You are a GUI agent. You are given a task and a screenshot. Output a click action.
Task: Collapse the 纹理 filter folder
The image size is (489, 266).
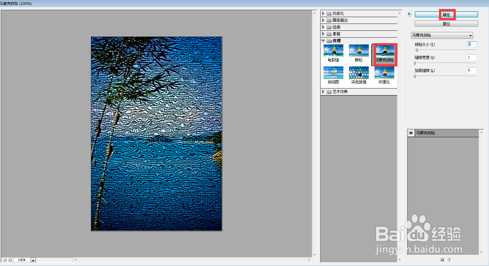(x=323, y=41)
